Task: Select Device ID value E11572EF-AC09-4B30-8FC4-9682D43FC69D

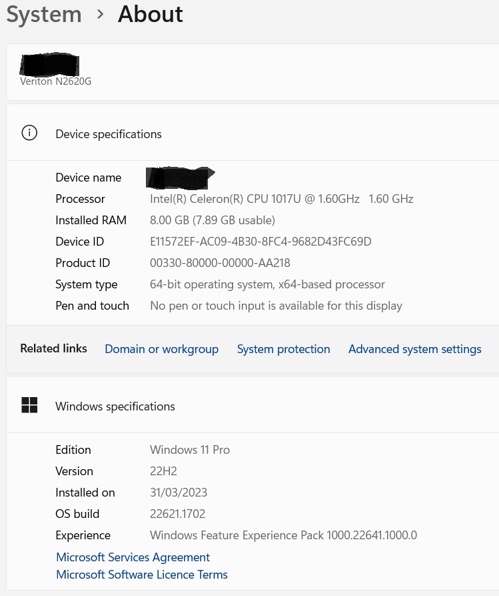Action: click(x=260, y=242)
